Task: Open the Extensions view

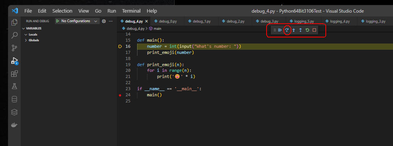Action: pos(15,73)
